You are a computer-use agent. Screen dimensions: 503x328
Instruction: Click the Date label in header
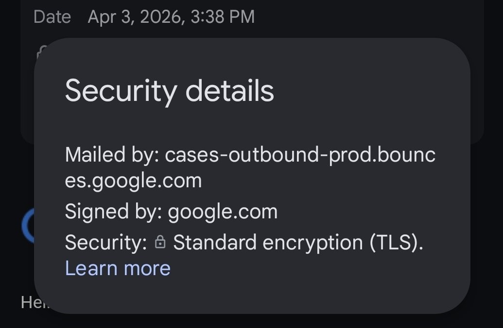pyautogui.click(x=52, y=17)
